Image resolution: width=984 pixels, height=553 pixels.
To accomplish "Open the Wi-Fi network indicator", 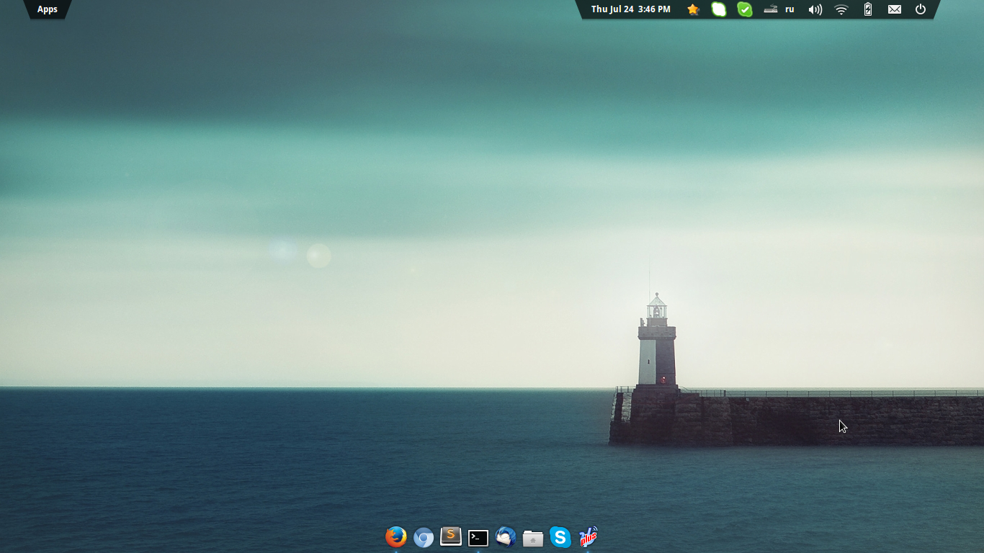I will [x=841, y=9].
